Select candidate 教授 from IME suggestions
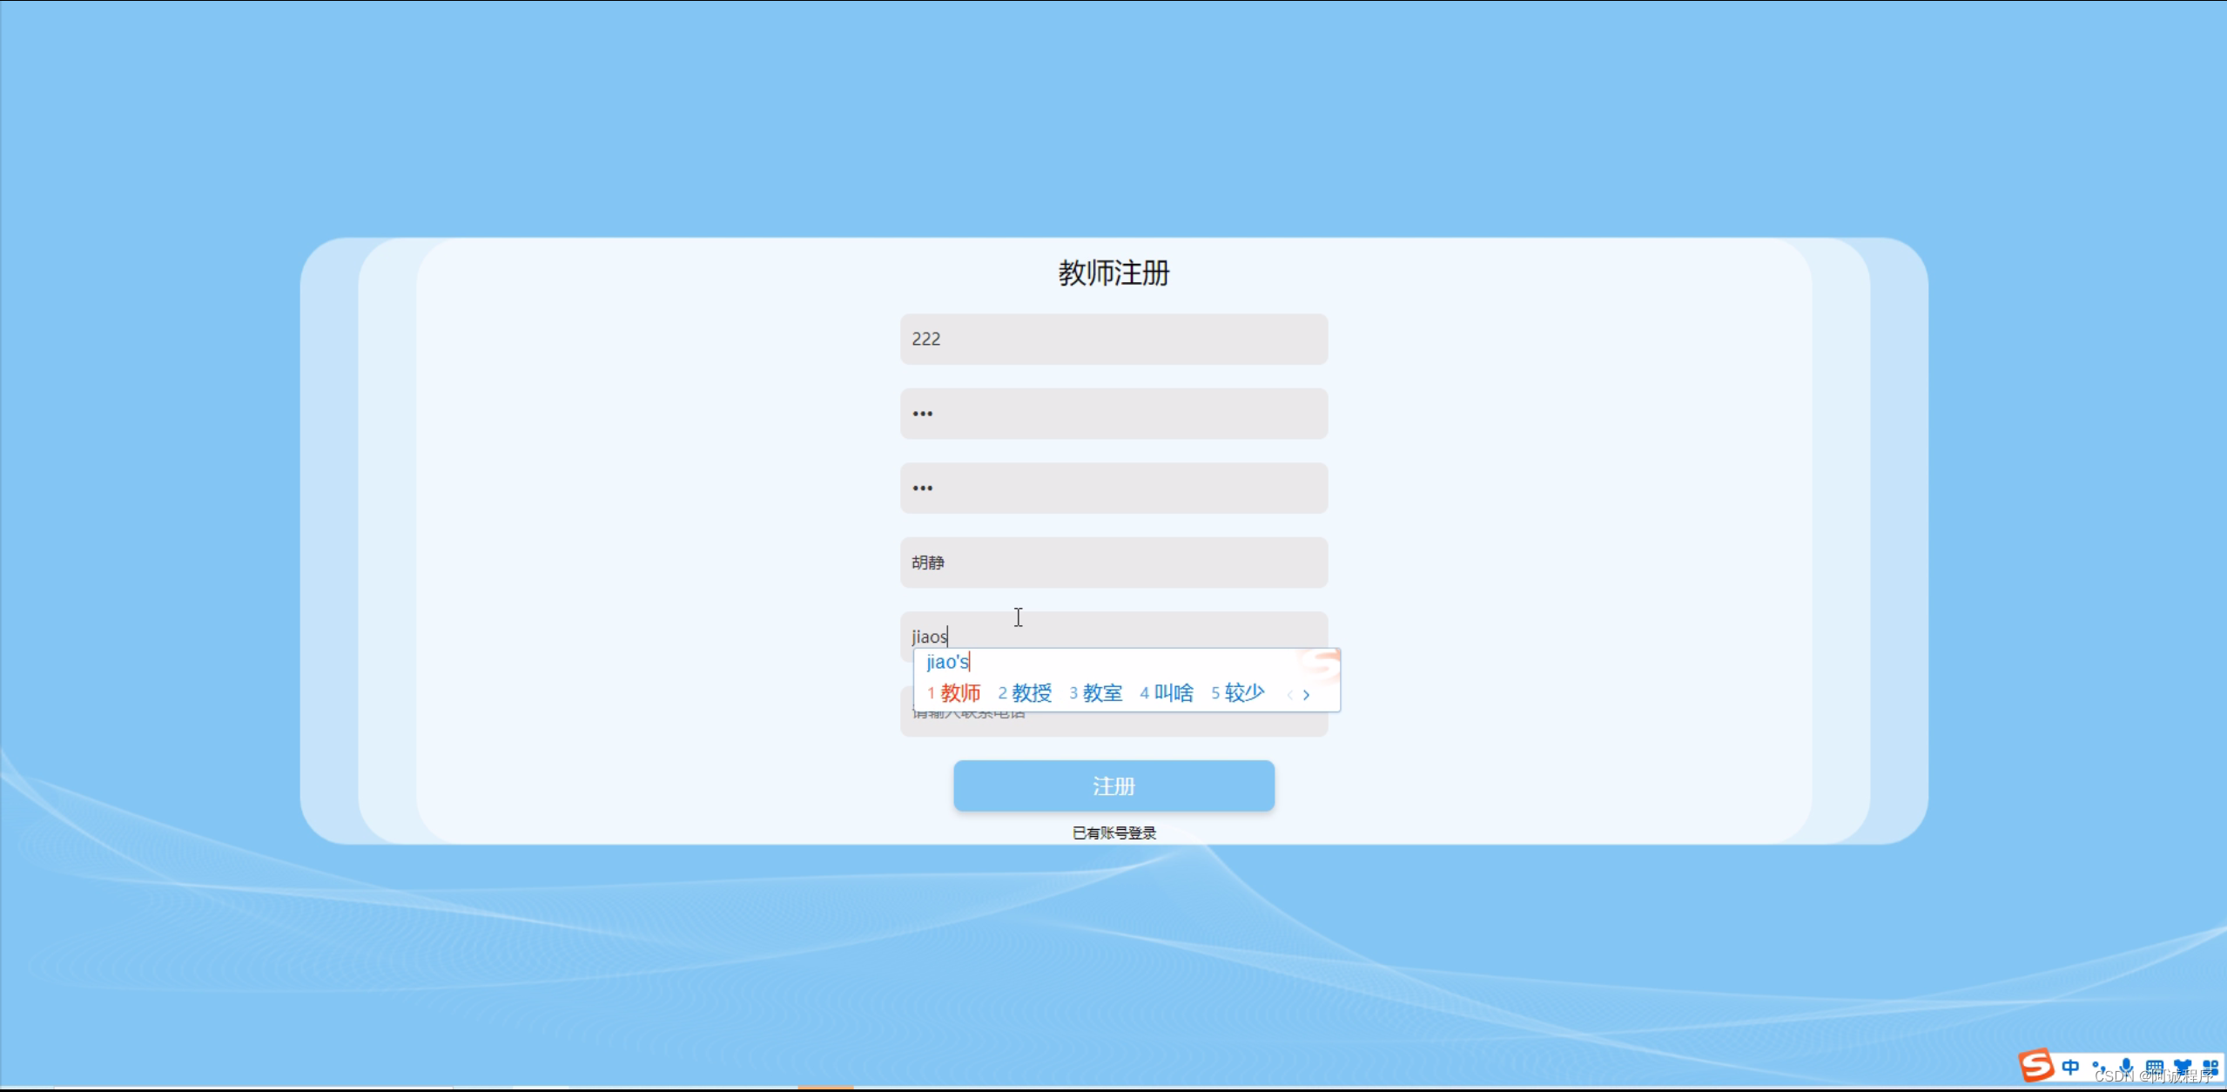 (1033, 694)
